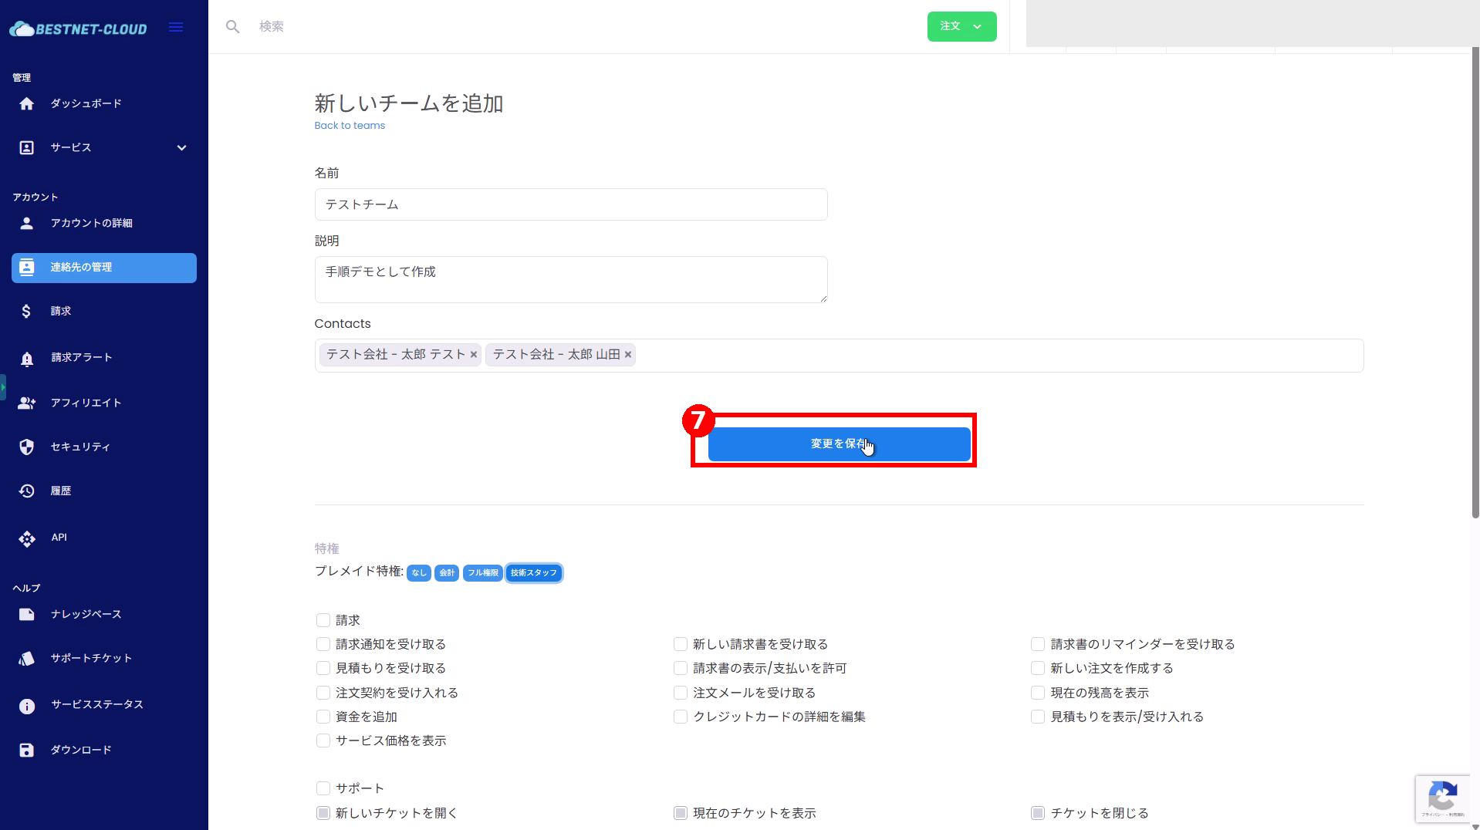Image resolution: width=1480 pixels, height=830 pixels.
Task: Open the green 注文 dropdown
Action: coord(961,27)
